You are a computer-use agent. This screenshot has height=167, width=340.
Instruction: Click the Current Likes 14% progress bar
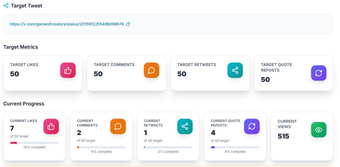pyautogui.click(x=35, y=143)
